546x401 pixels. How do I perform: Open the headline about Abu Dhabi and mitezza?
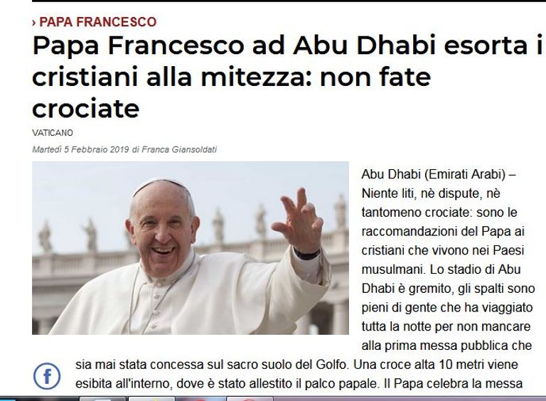pos(287,76)
